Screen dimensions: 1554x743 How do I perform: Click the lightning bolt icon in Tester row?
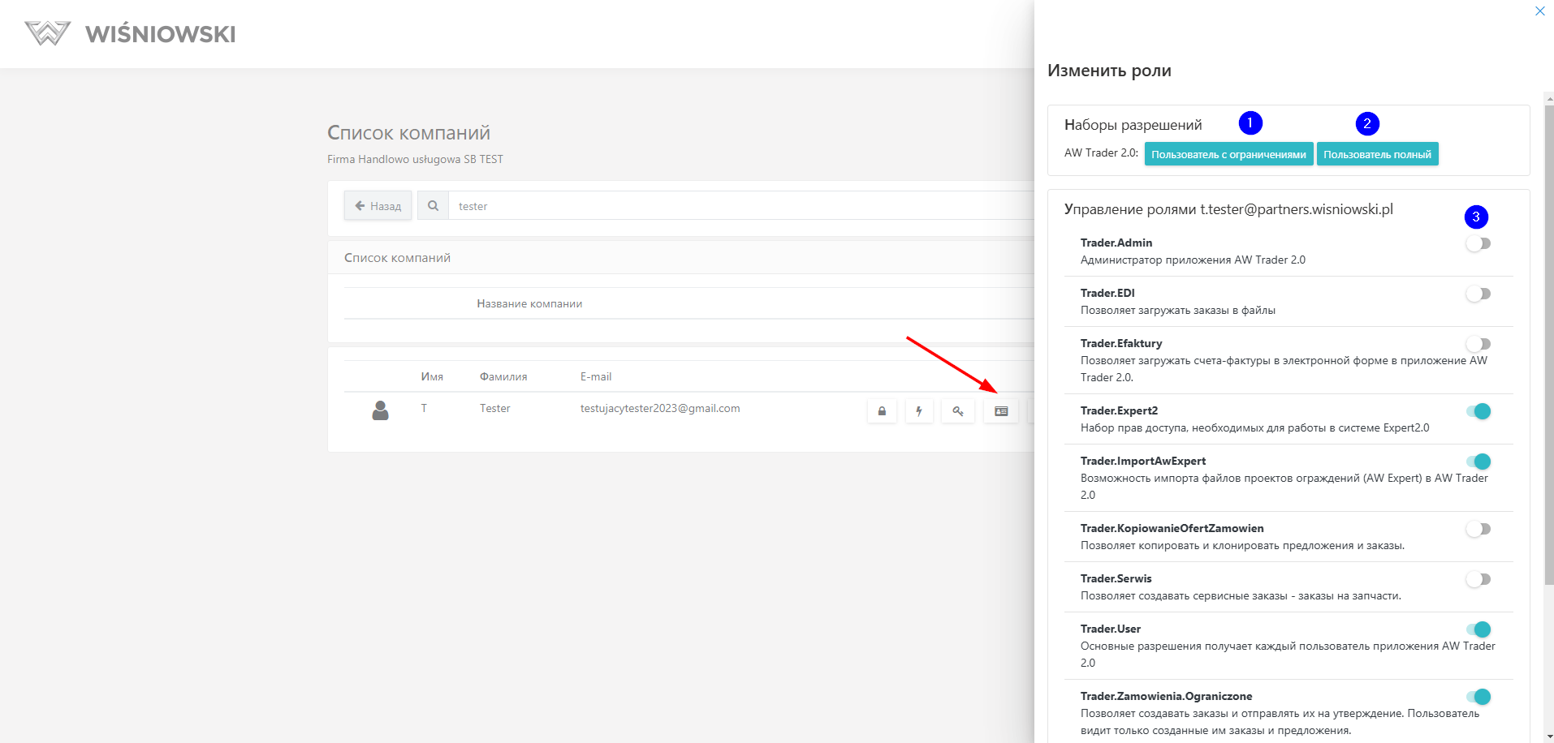coord(919,411)
